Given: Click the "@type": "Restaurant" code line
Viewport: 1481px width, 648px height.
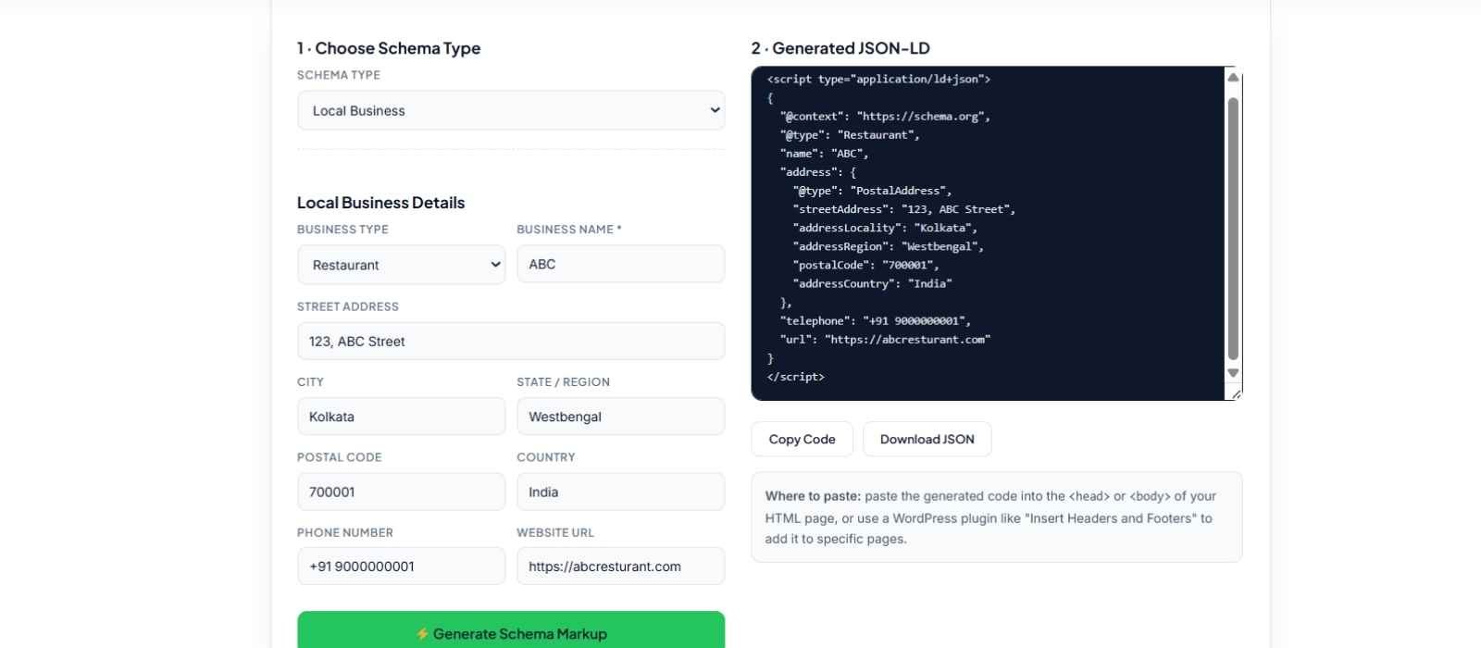Looking at the screenshot, I should point(850,135).
